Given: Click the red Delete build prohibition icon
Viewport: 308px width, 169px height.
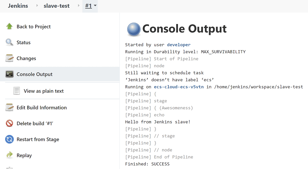Looking at the screenshot, I should 9,124.
